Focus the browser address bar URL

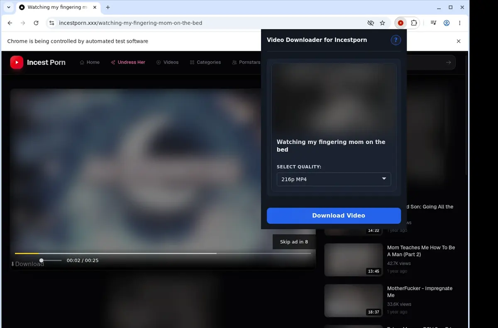click(130, 23)
